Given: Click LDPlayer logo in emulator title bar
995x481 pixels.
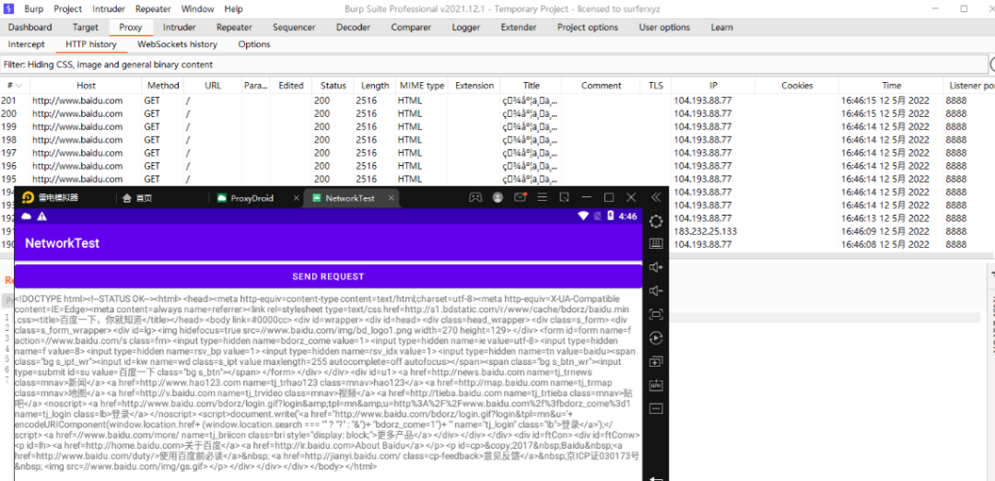Looking at the screenshot, I should (x=28, y=197).
